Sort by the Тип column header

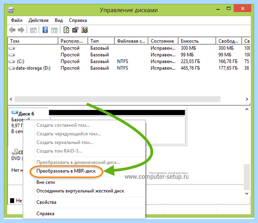coord(101,41)
